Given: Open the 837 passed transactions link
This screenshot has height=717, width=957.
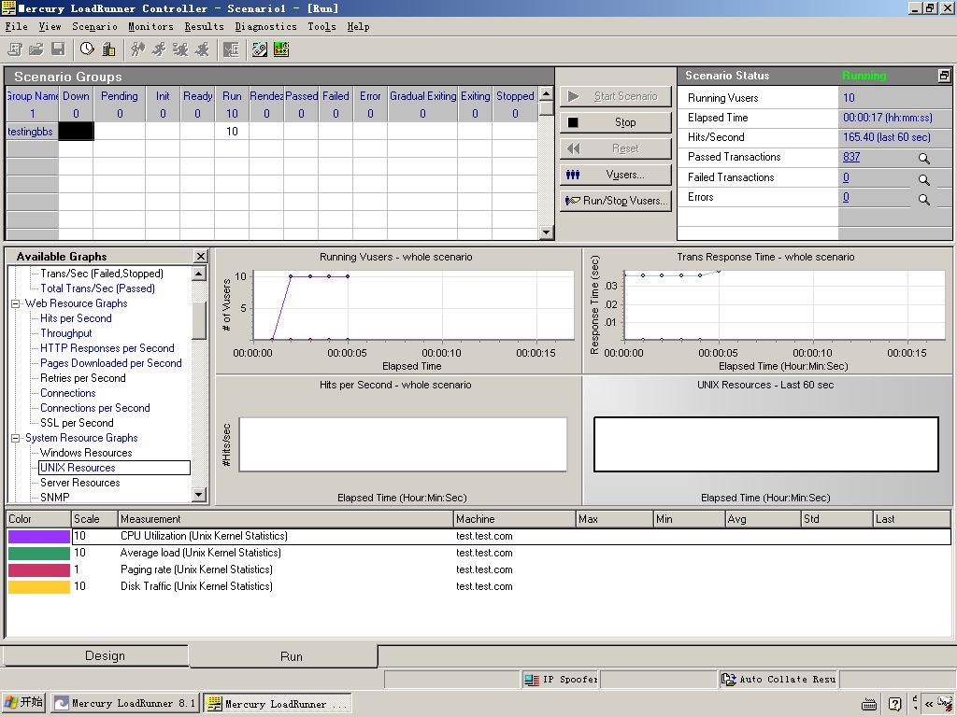Looking at the screenshot, I should pyautogui.click(x=851, y=157).
